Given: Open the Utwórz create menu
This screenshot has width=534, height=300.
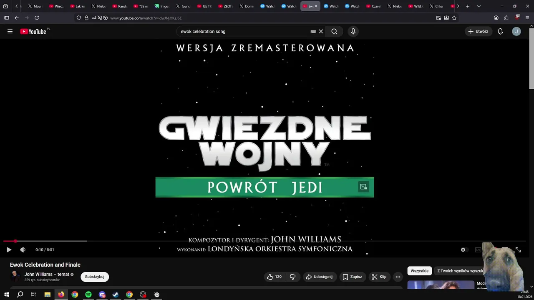Looking at the screenshot, I should point(478,31).
